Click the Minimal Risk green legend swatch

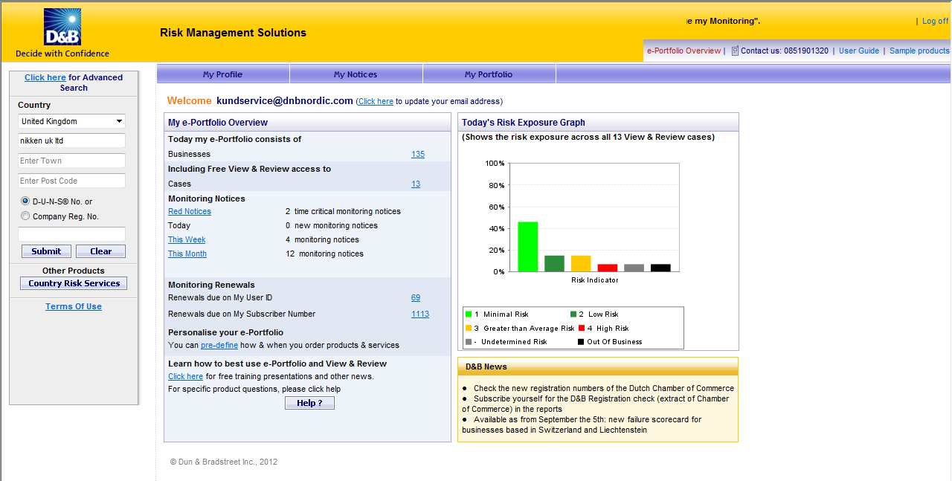click(x=469, y=314)
